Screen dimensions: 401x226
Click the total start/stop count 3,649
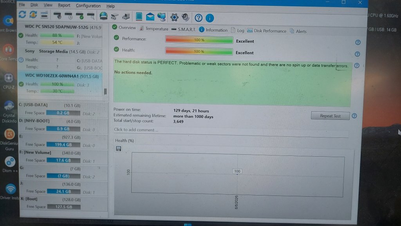(178, 122)
